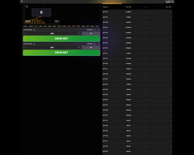The width and height of the screenshot is (194, 155).
Task: Click the top player row with bet 14 459.15
Action: pyautogui.click(x=137, y=12)
